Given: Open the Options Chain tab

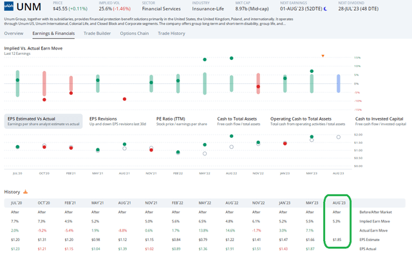Looking at the screenshot, I should (x=135, y=34).
